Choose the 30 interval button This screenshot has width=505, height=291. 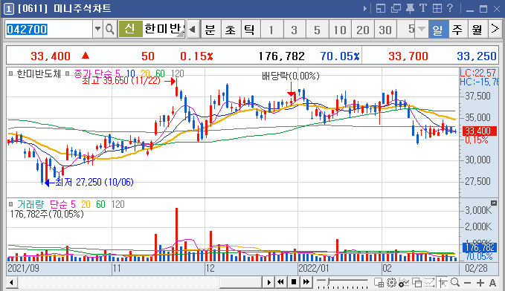point(385,30)
